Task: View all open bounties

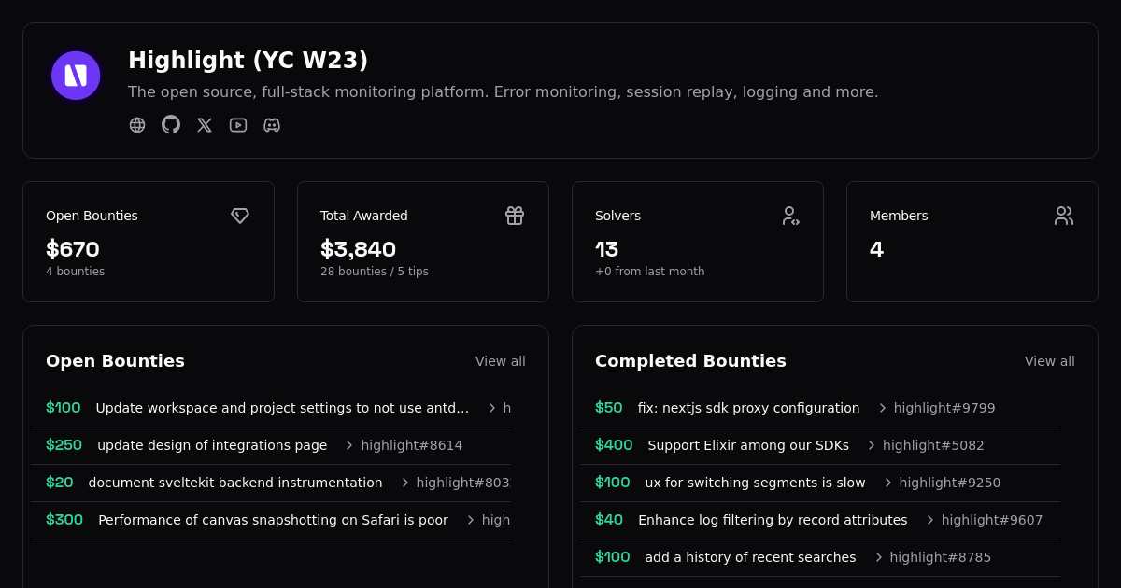Action: click(x=501, y=361)
